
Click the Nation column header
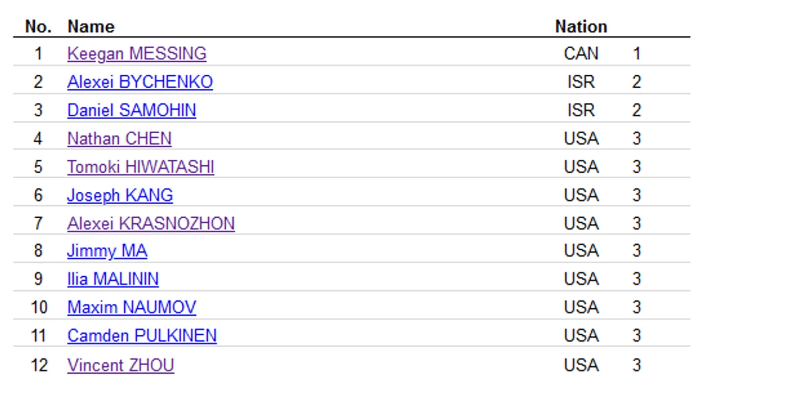pyautogui.click(x=580, y=27)
